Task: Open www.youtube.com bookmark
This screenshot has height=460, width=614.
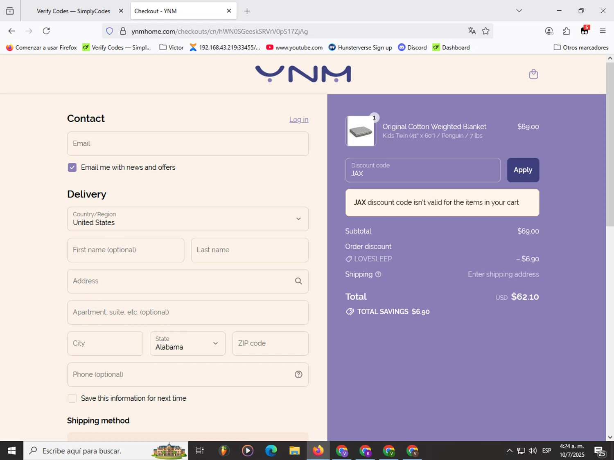Action: 294,47
